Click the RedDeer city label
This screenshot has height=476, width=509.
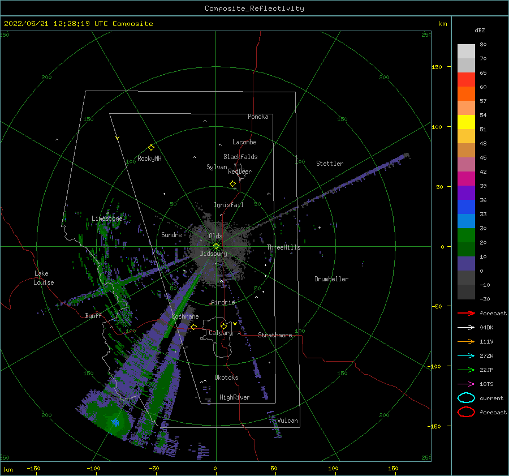pos(240,171)
